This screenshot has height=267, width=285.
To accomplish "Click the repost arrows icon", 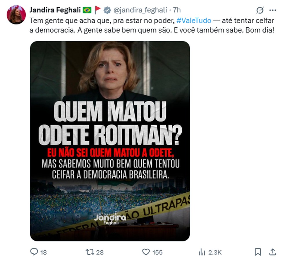I will [x=90, y=252].
